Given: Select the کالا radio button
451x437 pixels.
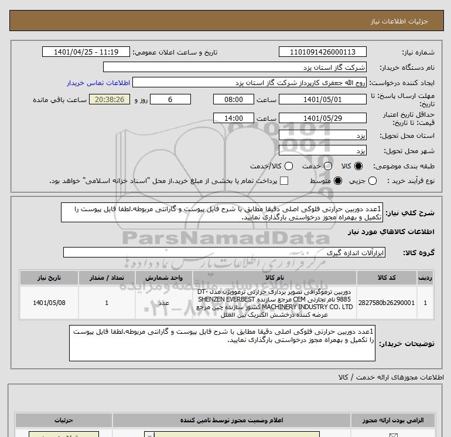Looking at the screenshot, I should 358,166.
